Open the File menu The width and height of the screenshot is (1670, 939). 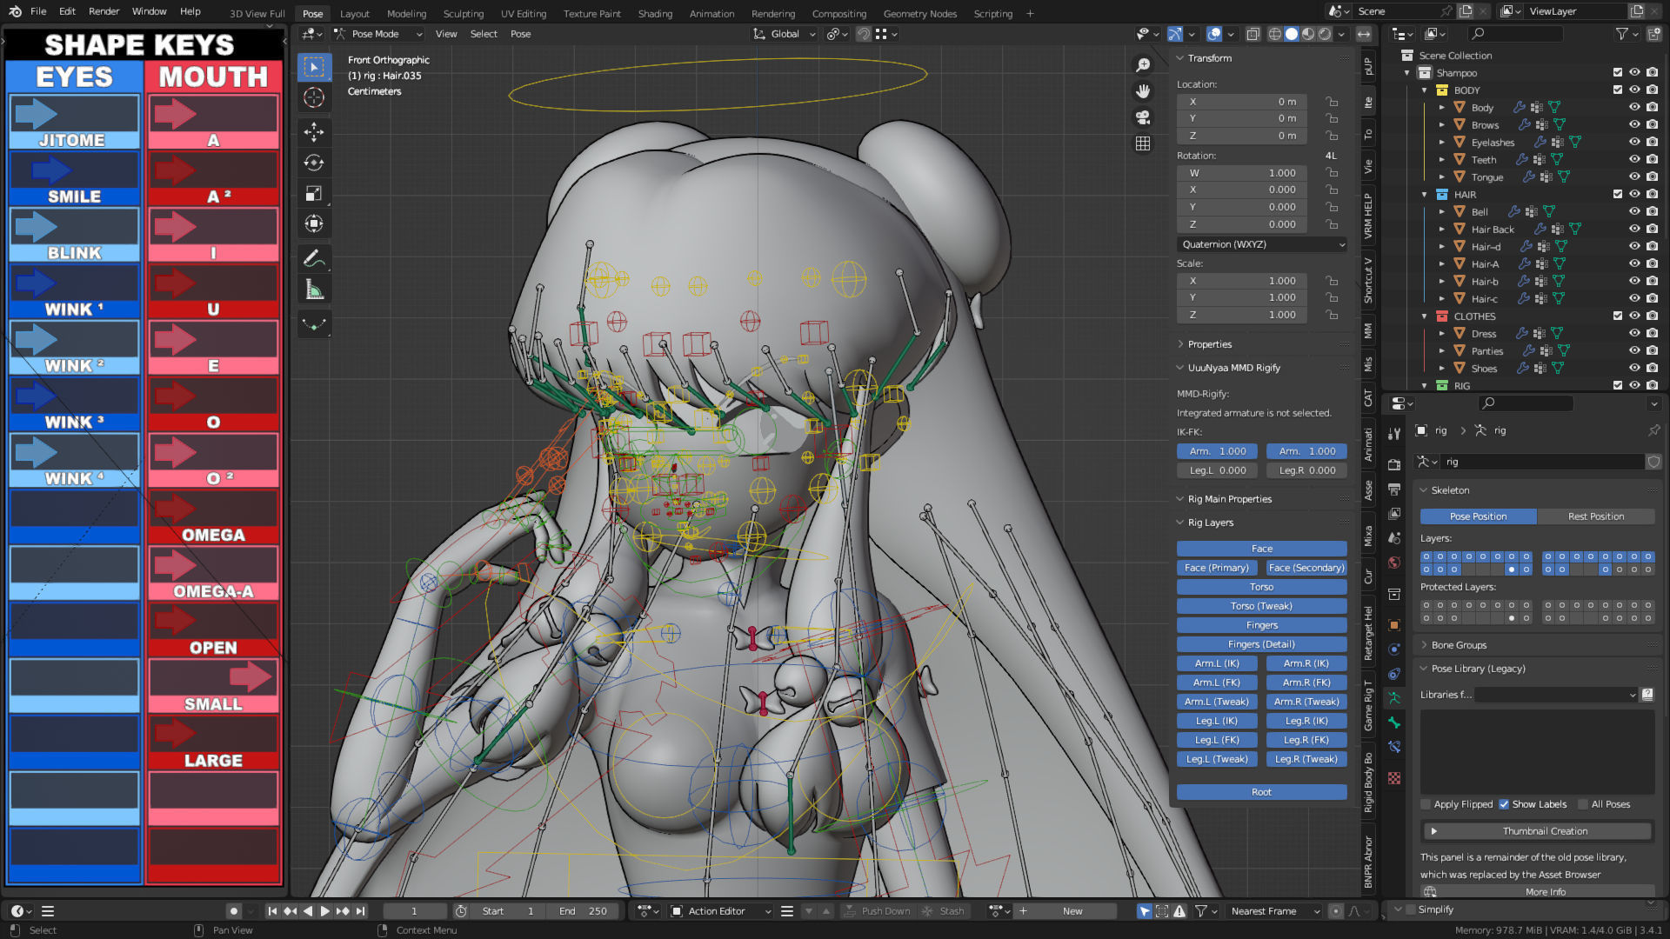38,11
